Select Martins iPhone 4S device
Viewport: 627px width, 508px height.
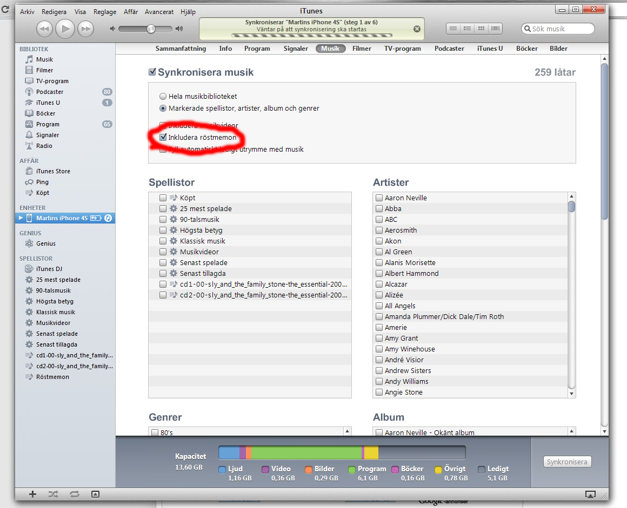point(65,218)
